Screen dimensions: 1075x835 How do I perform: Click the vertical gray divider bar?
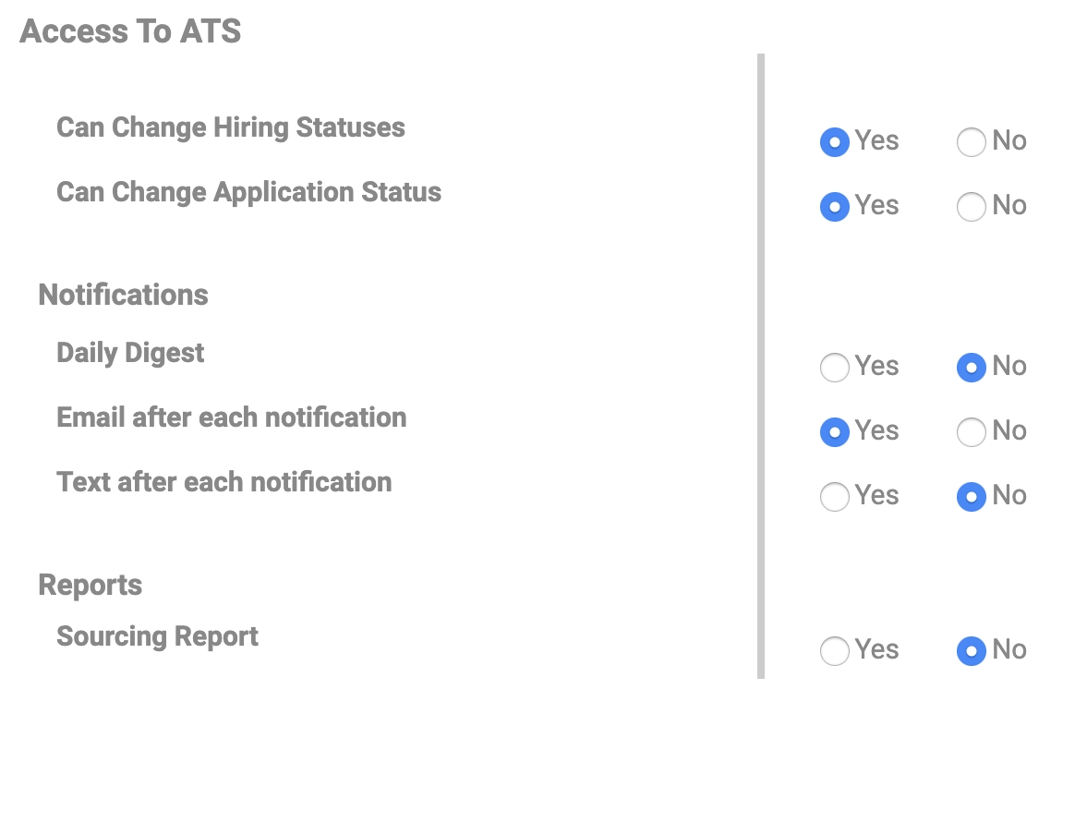click(x=761, y=369)
